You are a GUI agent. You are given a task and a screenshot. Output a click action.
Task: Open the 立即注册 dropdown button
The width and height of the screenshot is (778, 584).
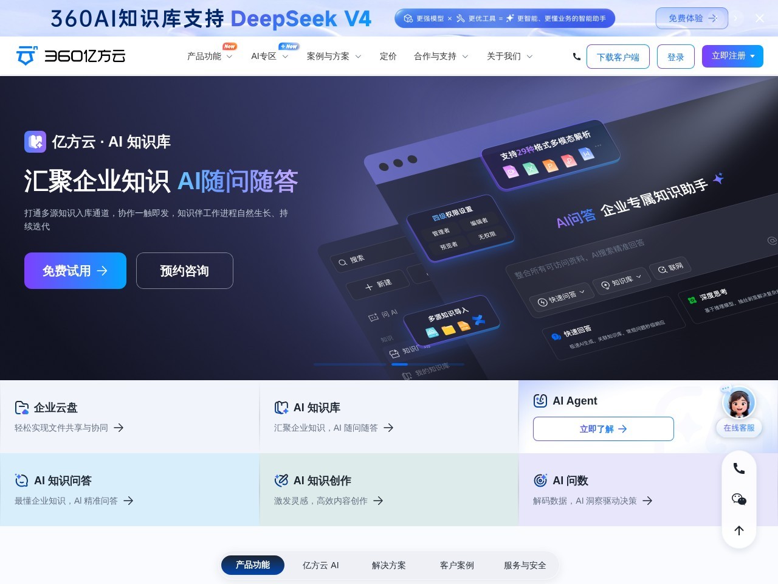coord(732,56)
